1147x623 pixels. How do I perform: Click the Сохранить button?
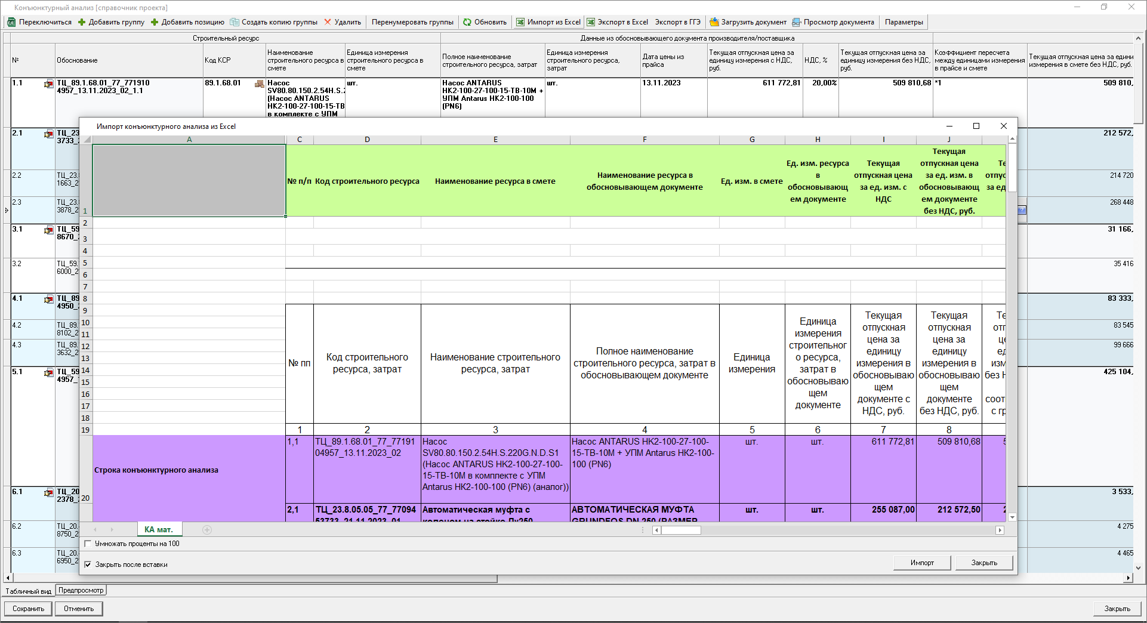point(29,609)
